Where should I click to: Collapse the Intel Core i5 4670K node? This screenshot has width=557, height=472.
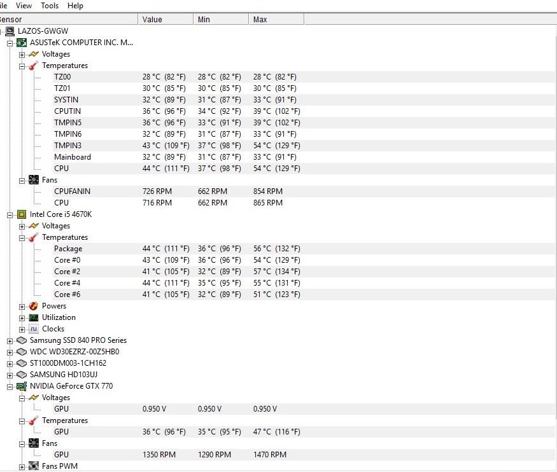pyautogui.click(x=10, y=215)
